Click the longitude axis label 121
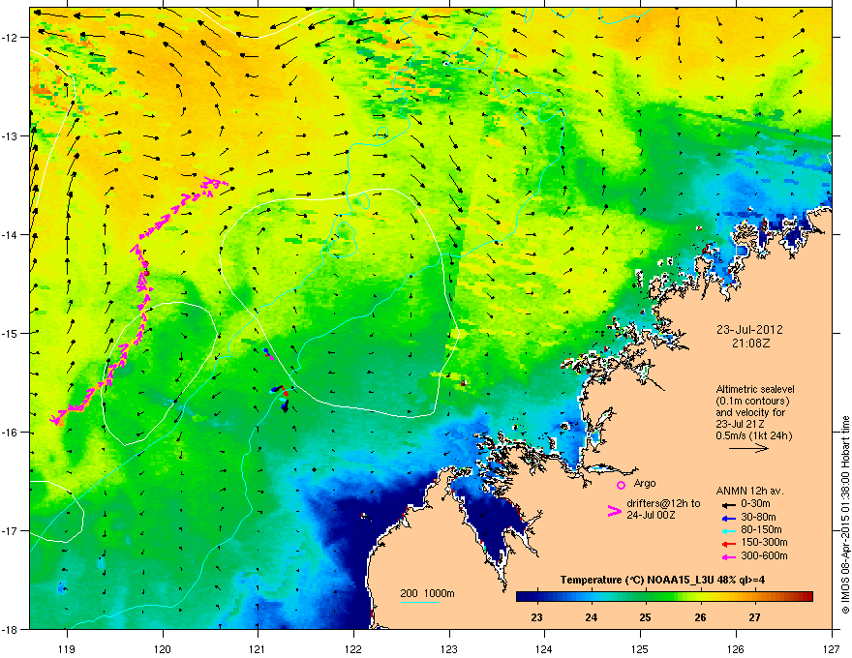 click(x=258, y=648)
